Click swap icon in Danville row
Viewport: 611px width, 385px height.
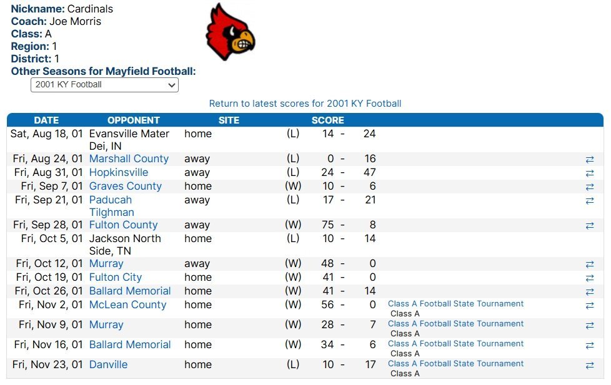pos(590,366)
